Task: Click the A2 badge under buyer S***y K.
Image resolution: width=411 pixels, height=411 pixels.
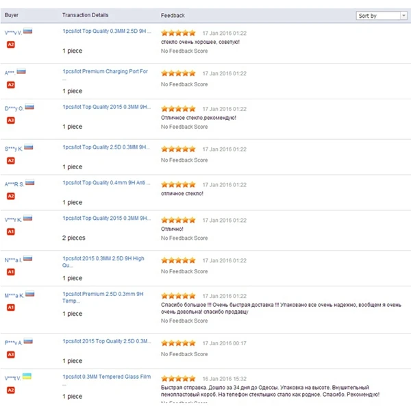Action: (11, 160)
